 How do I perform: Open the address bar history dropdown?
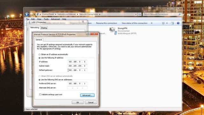point(136,14)
